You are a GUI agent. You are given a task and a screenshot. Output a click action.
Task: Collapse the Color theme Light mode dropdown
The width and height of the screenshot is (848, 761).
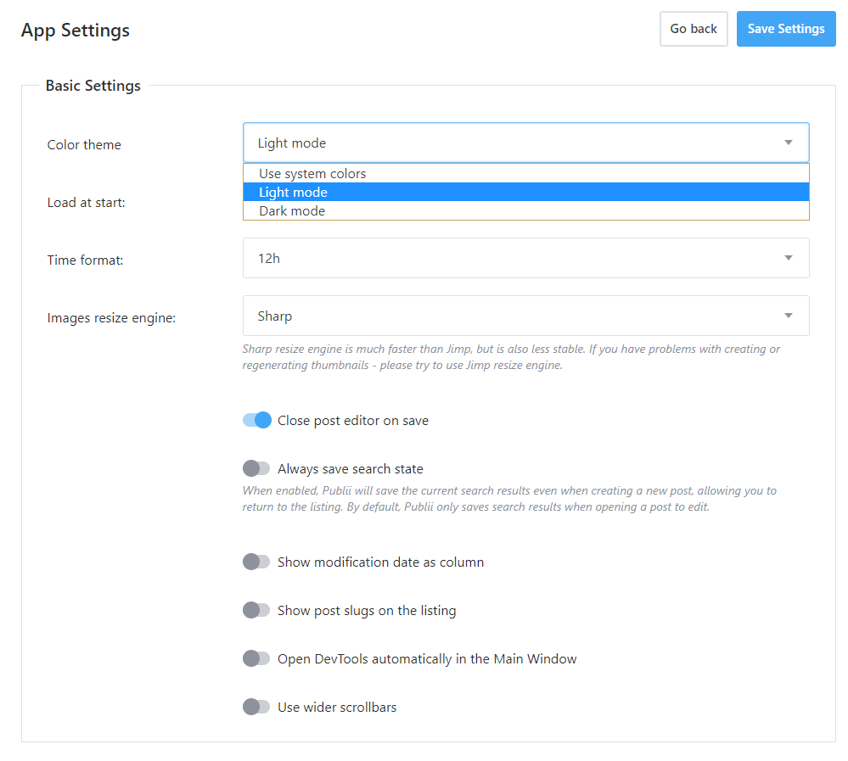pyautogui.click(x=525, y=143)
